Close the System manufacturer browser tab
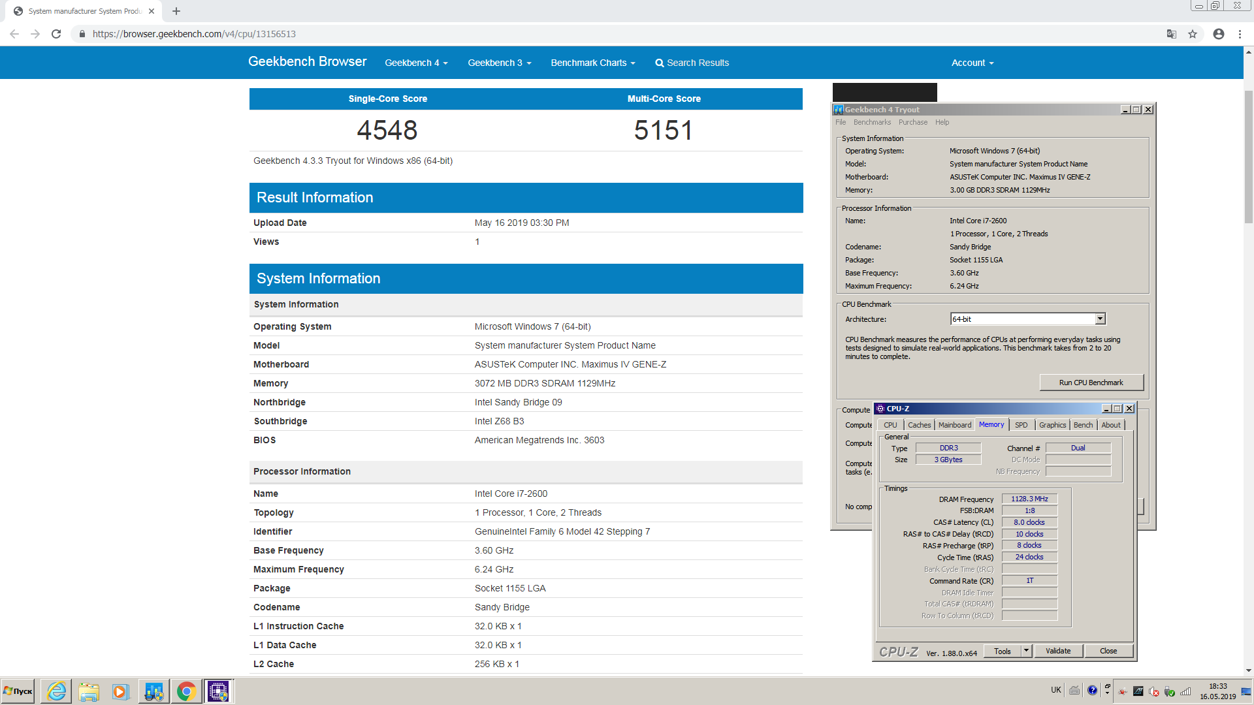This screenshot has height=705, width=1254. pos(152,11)
